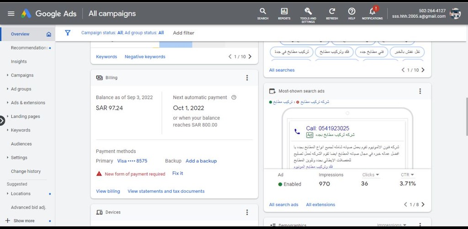Viewport: 468px width, 229px height.
Task: Go to previous most-shown search ad
Action: pos(405,204)
